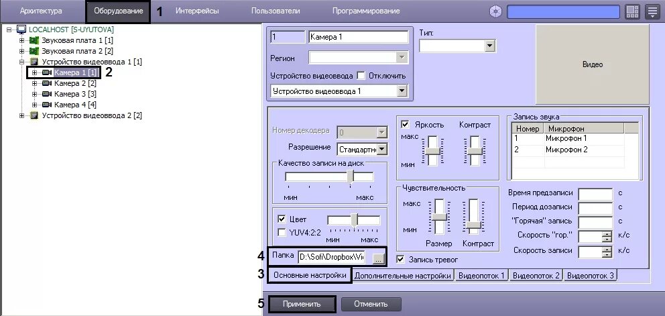Click the Чувствительность Размер slider

[439, 217]
